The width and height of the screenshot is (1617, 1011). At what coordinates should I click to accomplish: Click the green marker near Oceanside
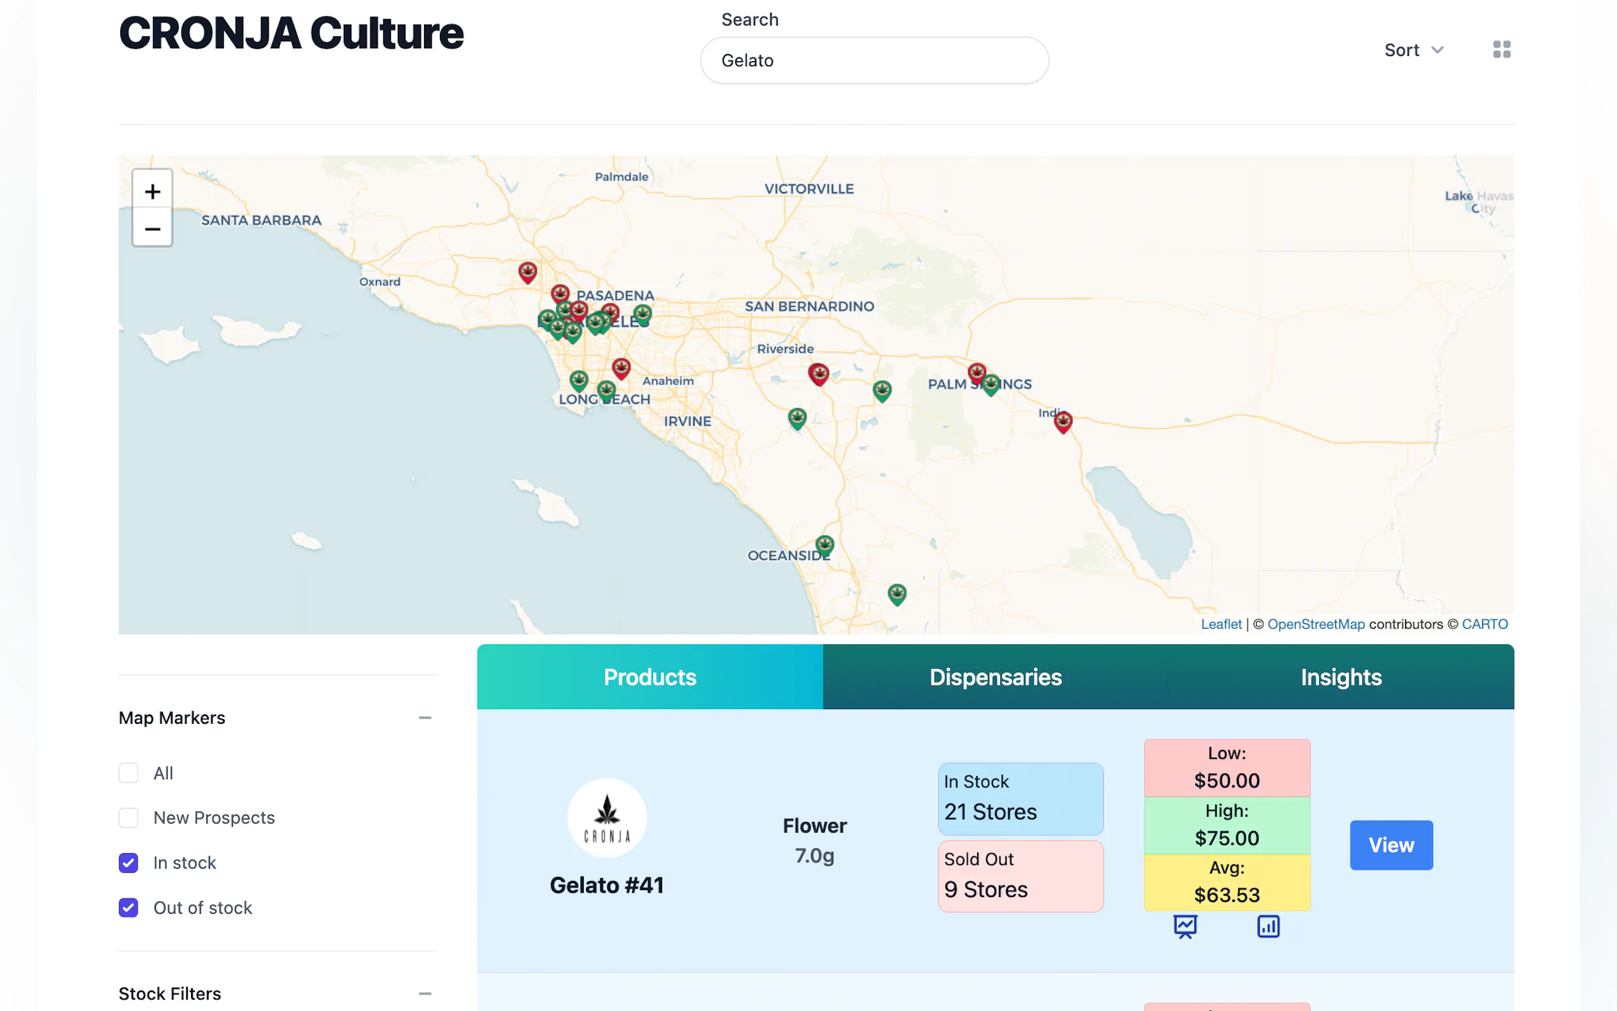pyautogui.click(x=824, y=545)
